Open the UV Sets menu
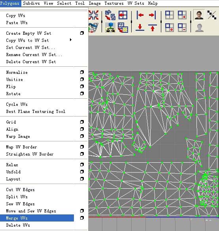219x231 pixels. tap(136, 3)
